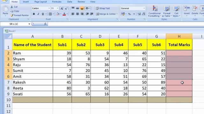Decrease decimal places

coord(143,14)
